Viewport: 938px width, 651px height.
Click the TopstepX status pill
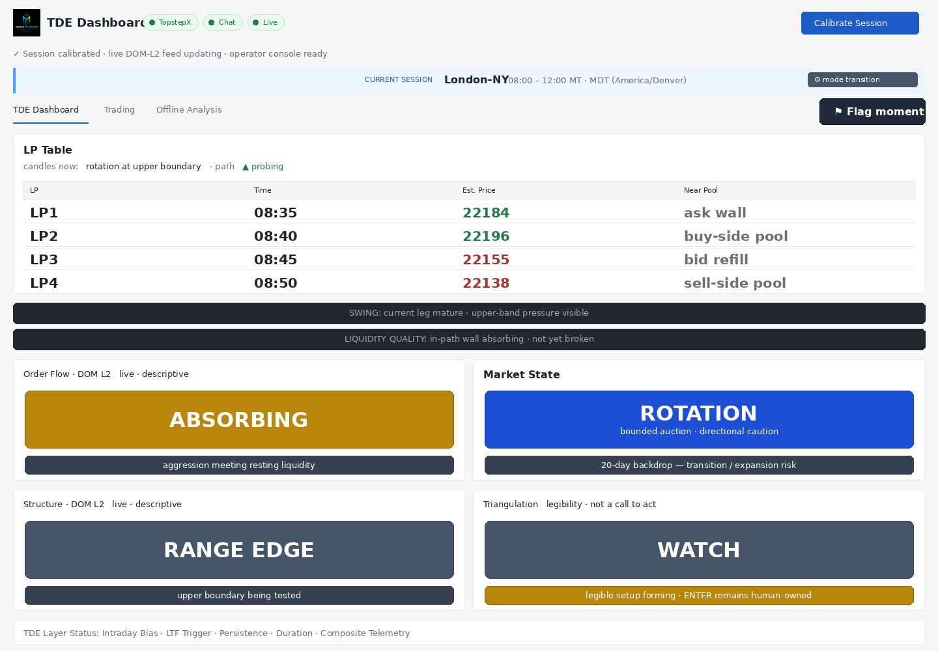click(x=171, y=22)
